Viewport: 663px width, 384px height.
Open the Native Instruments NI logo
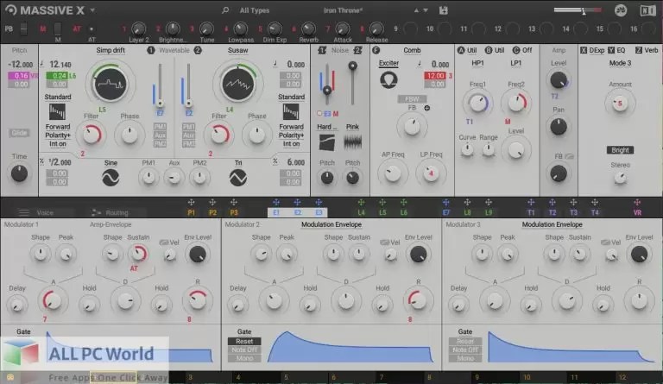pos(647,10)
